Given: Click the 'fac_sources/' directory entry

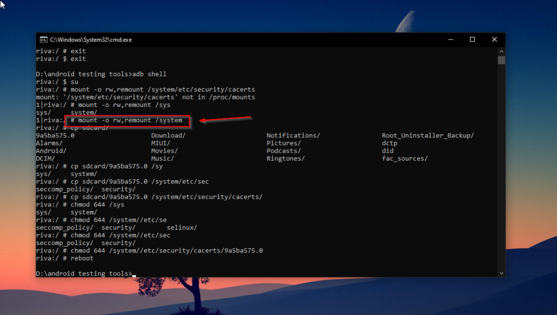Looking at the screenshot, I should (405, 159).
